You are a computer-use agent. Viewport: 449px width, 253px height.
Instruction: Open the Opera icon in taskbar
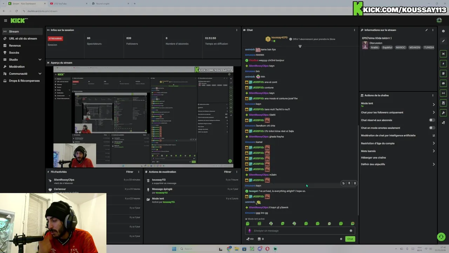click(267, 249)
